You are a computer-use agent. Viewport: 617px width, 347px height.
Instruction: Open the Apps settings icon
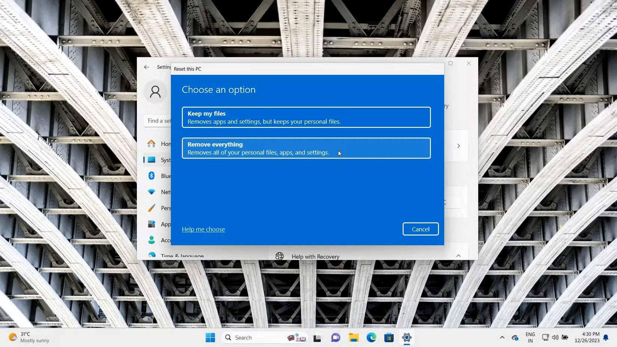152,224
